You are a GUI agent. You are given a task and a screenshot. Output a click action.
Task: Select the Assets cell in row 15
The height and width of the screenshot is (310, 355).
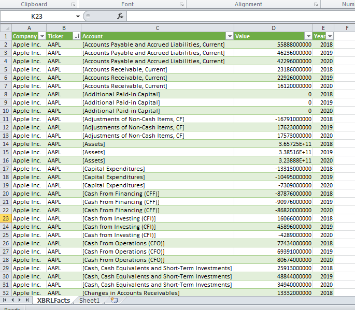click(x=158, y=152)
